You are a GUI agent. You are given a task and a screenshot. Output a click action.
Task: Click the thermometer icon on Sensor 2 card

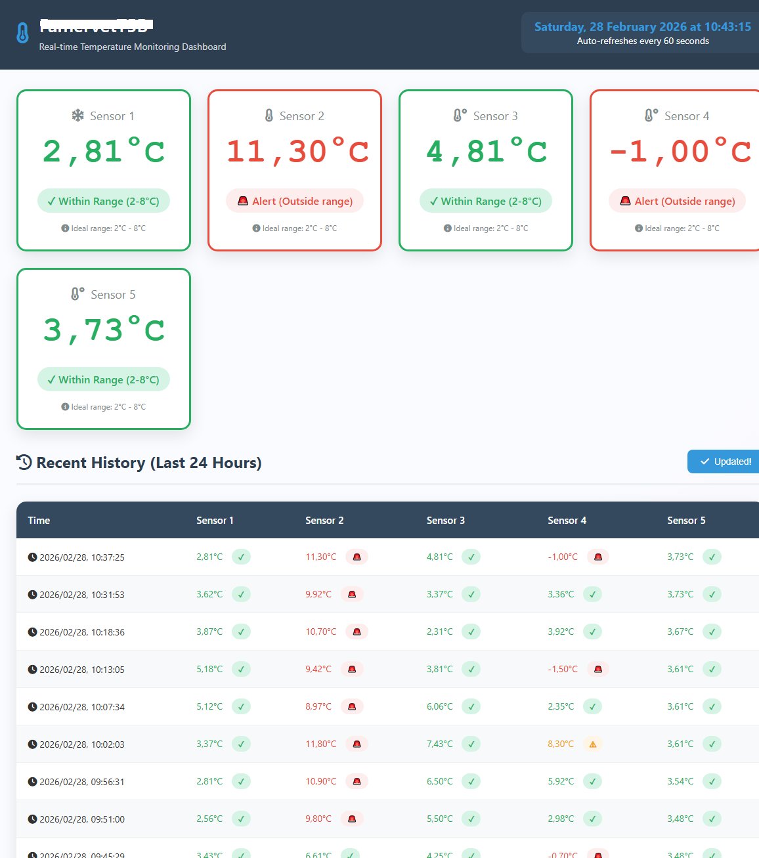point(269,116)
